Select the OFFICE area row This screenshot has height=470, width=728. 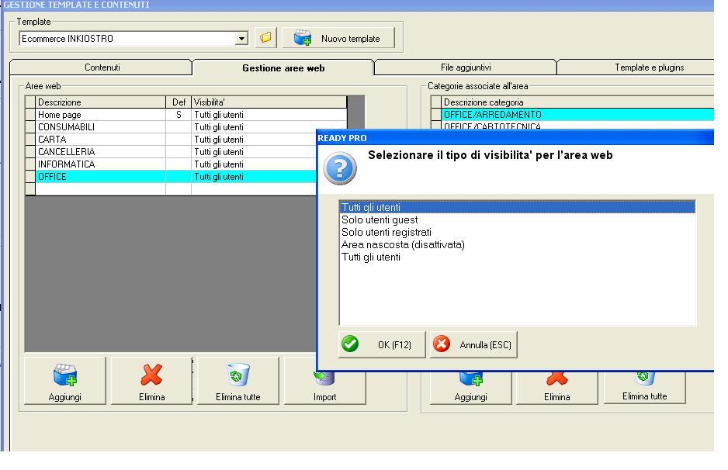(x=171, y=176)
